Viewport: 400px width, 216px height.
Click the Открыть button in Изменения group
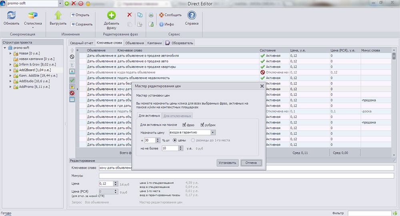[80, 15]
